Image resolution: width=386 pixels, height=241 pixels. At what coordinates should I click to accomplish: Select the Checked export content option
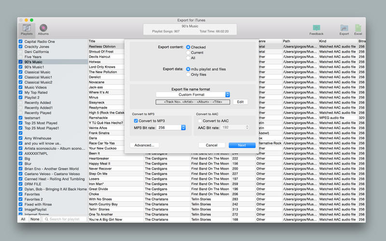tap(188, 47)
